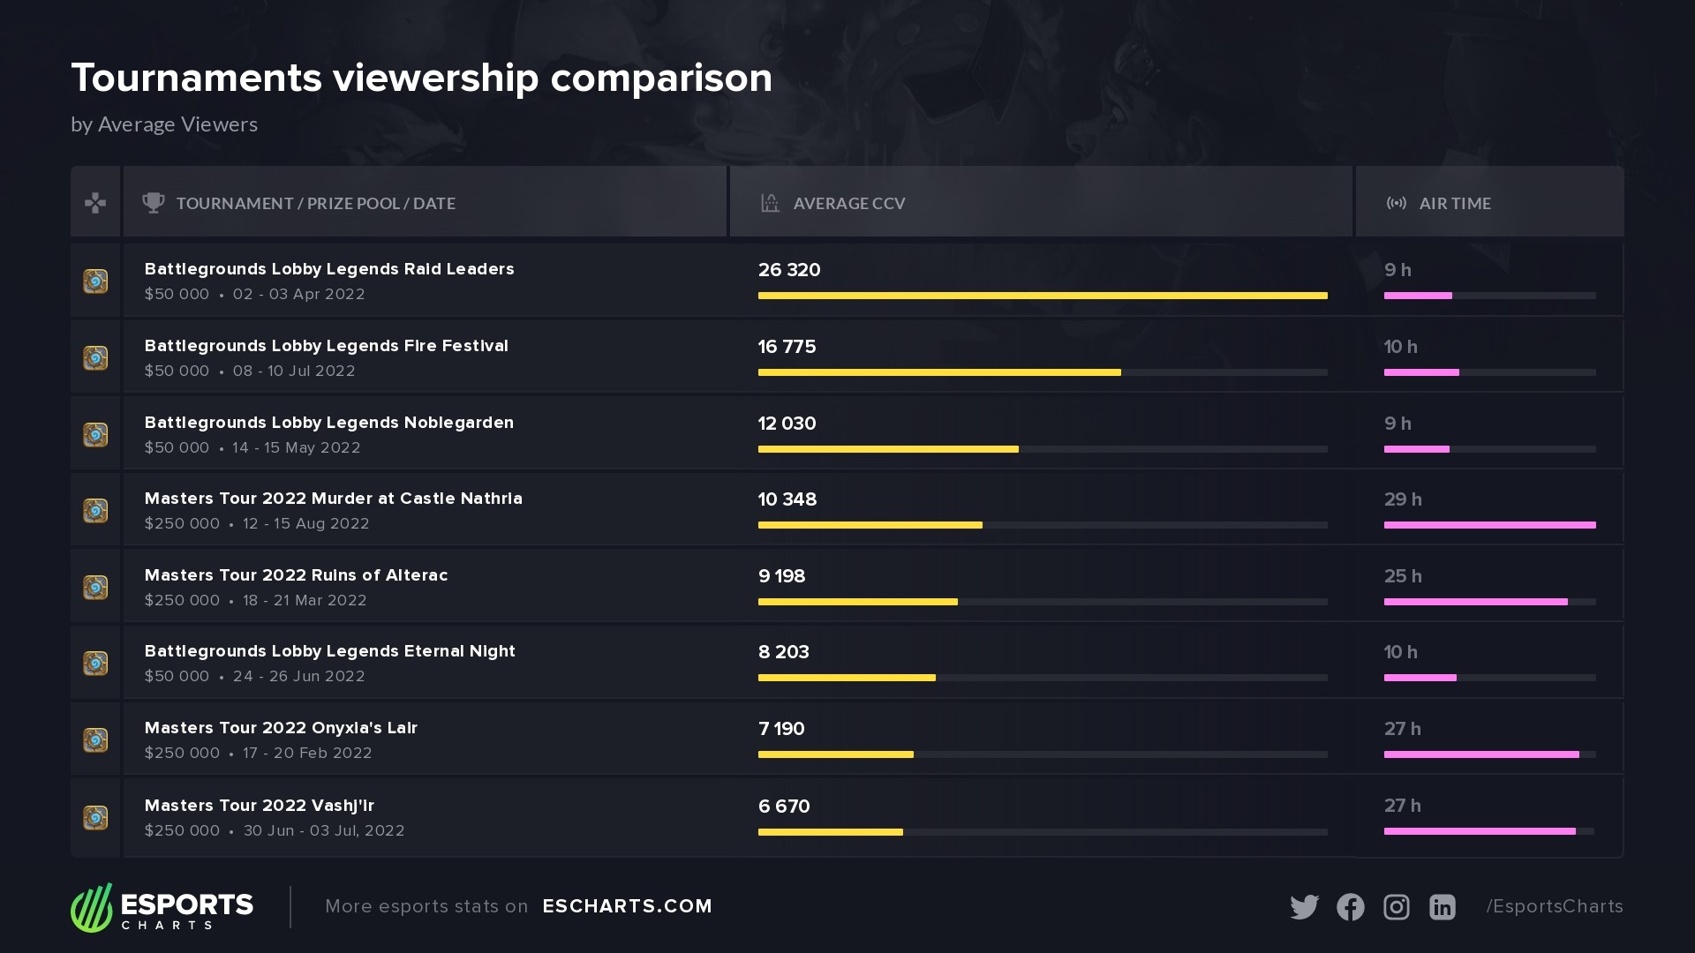The height and width of the screenshot is (953, 1695).
Task: Click the /EsportsCharts social handle
Action: coord(1554,906)
